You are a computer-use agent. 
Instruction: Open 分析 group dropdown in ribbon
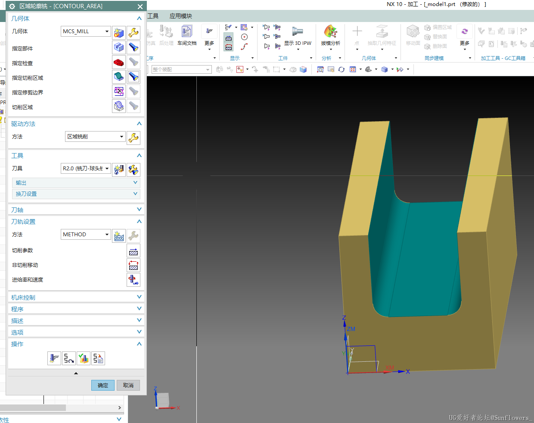[340, 58]
